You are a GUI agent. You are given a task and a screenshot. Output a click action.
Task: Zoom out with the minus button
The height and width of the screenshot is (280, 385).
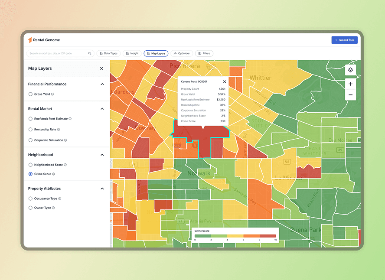click(x=350, y=95)
